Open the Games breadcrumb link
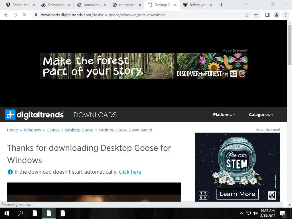Image resolution: width=292 pixels, height=219 pixels. click(53, 130)
